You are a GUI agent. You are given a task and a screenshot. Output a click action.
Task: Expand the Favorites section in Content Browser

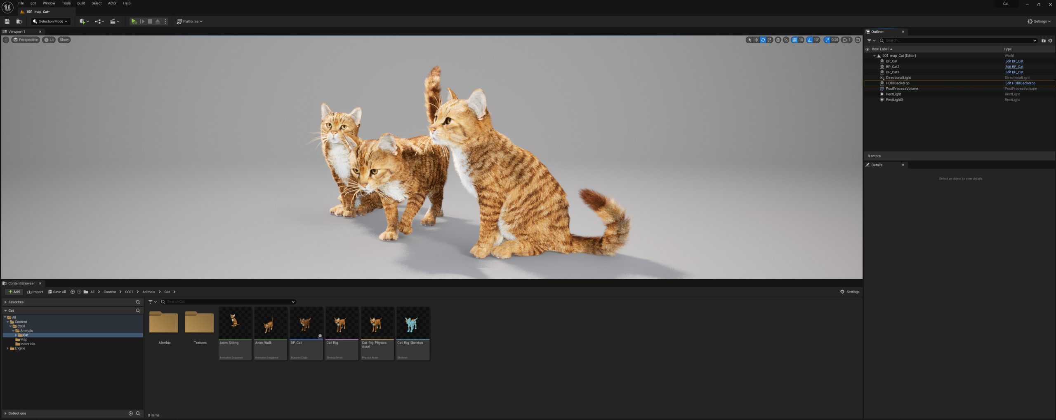click(x=5, y=302)
